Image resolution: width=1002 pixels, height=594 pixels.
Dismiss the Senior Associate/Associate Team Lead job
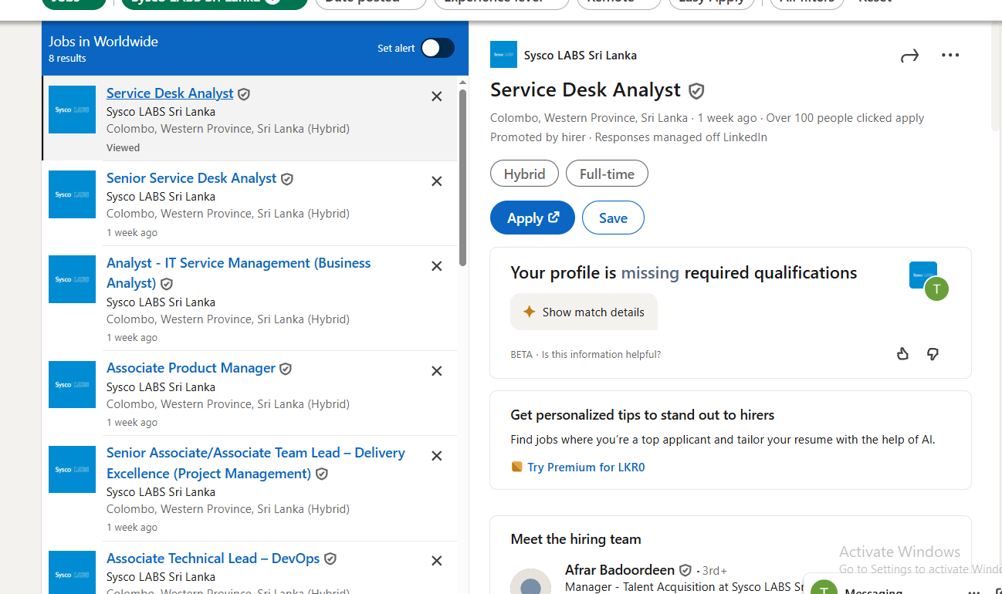(x=437, y=456)
